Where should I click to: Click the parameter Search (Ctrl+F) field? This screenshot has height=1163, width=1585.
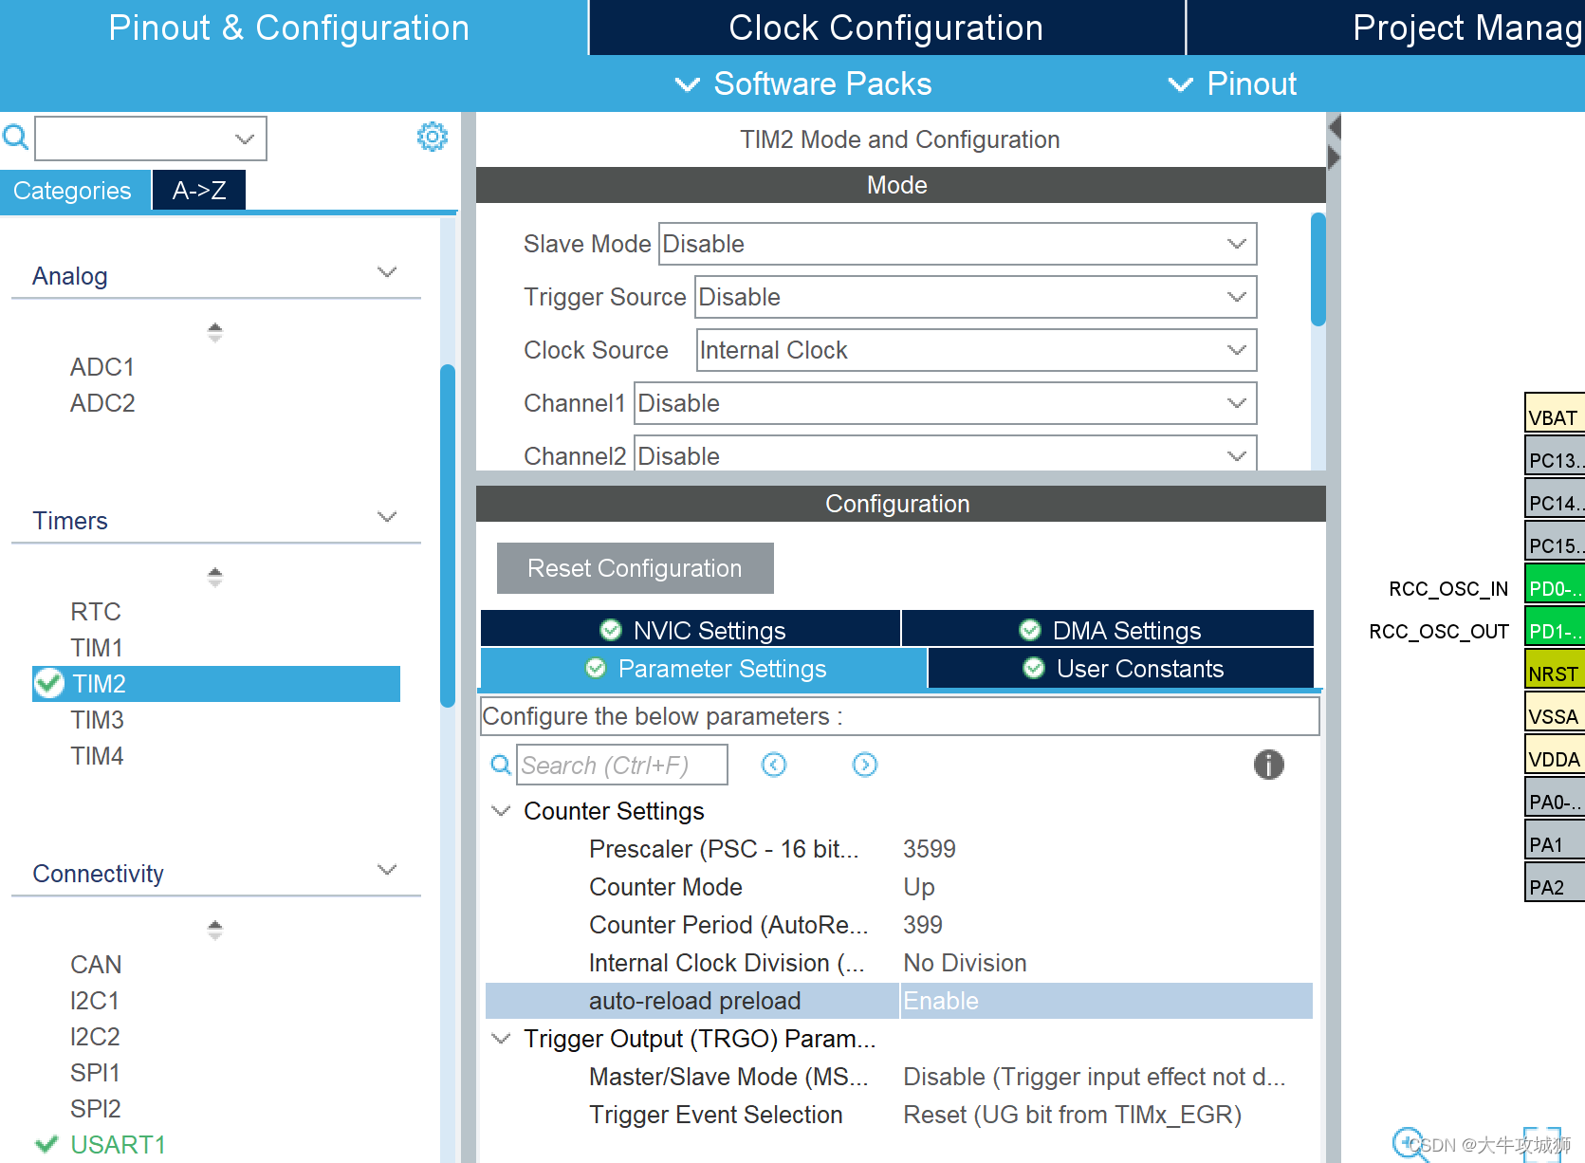(622, 765)
